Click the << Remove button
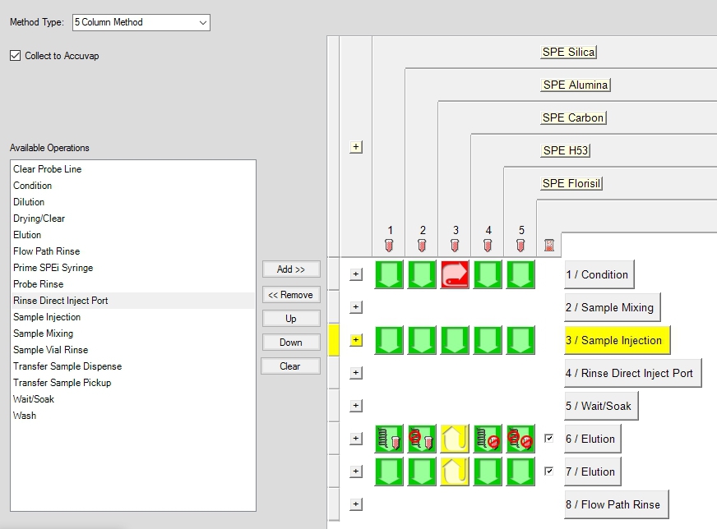Image resolution: width=717 pixels, height=529 pixels. tap(290, 294)
